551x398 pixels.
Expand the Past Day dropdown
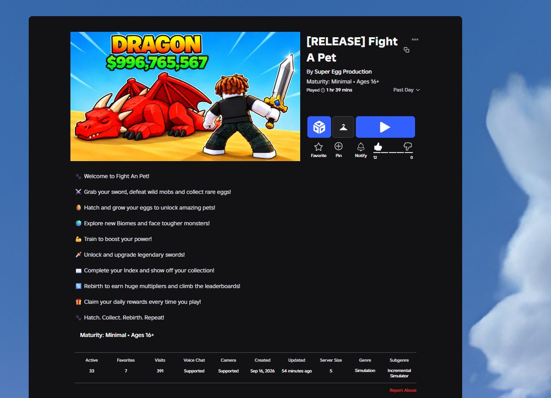coord(406,90)
